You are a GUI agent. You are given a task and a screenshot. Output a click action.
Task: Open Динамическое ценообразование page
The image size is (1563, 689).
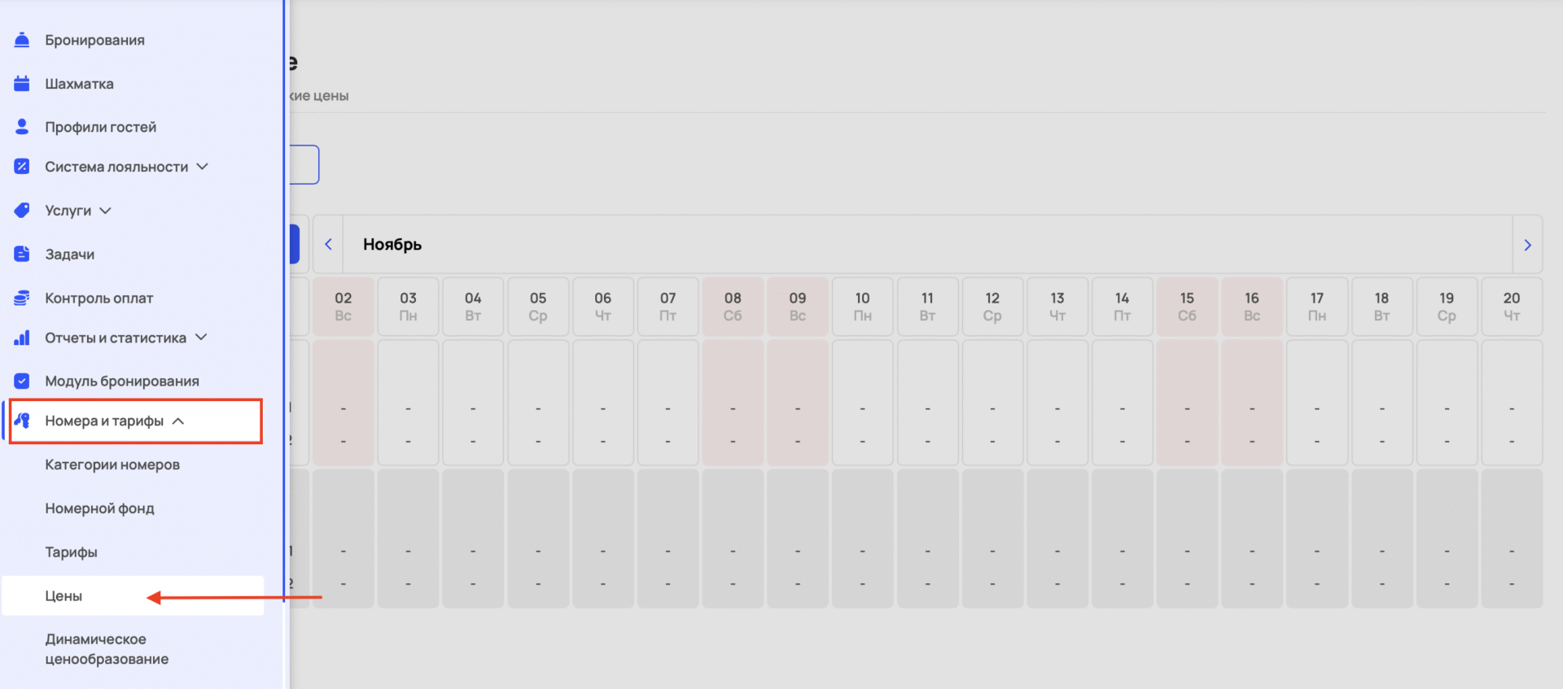(107, 649)
